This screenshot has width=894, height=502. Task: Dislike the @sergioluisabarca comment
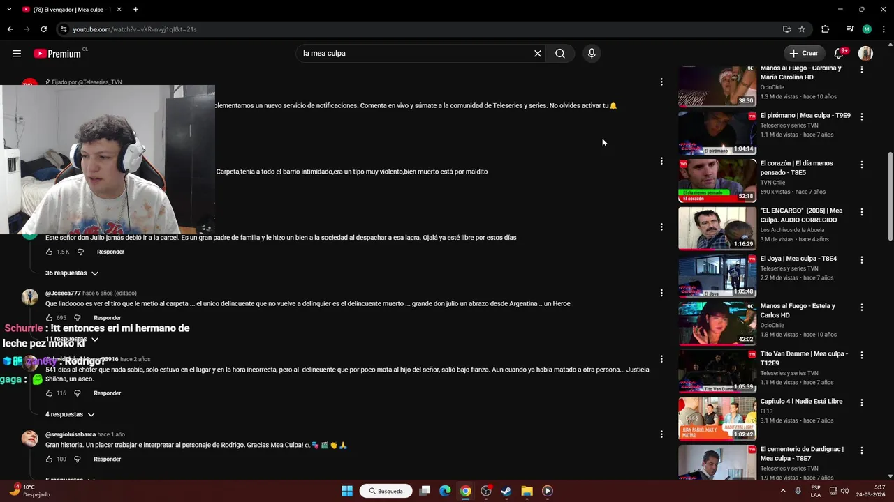(x=78, y=459)
